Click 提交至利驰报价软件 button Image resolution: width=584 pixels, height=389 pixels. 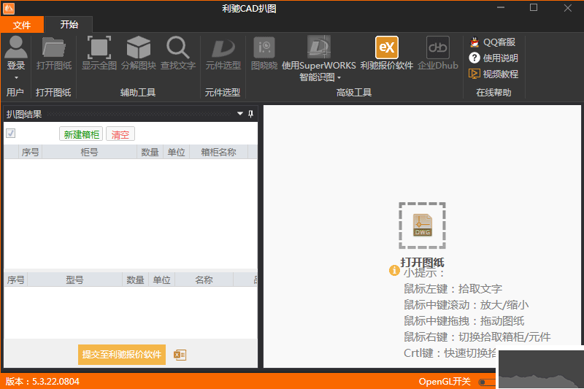coord(122,355)
